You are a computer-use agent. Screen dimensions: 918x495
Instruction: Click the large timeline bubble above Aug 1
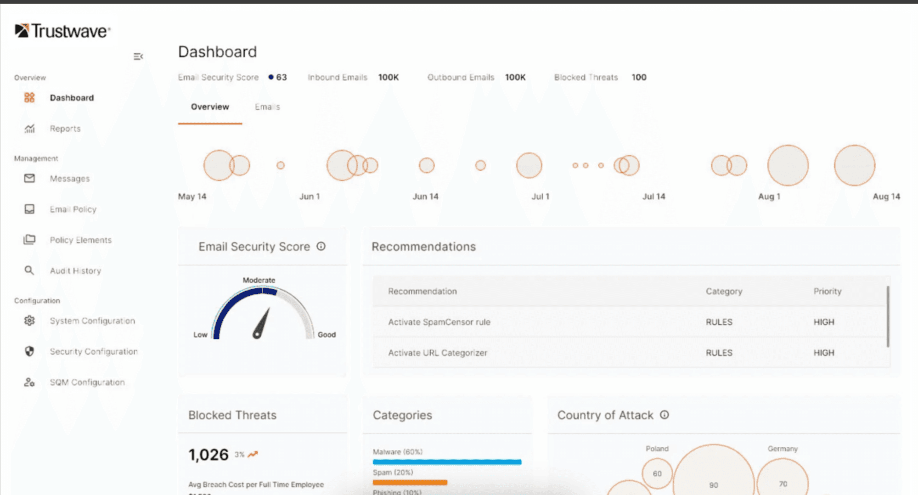[x=788, y=165]
